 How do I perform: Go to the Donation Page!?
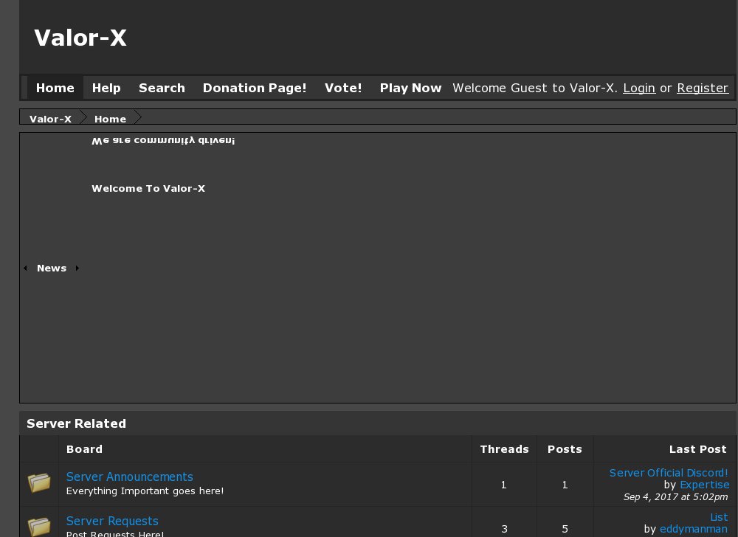(255, 88)
